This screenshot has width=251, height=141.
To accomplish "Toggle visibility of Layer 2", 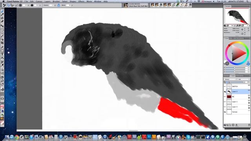I will (x=225, y=92).
